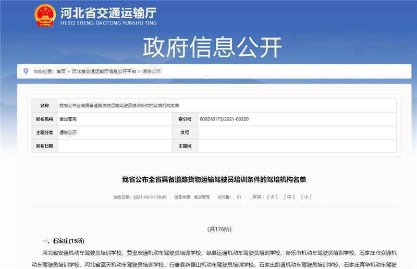Select index number 000218173/2021-00220
Image resolution: width=417 pixels, height=269 pixels.
224,119
